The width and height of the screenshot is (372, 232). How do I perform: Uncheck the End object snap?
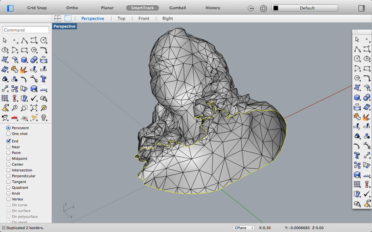(8, 141)
